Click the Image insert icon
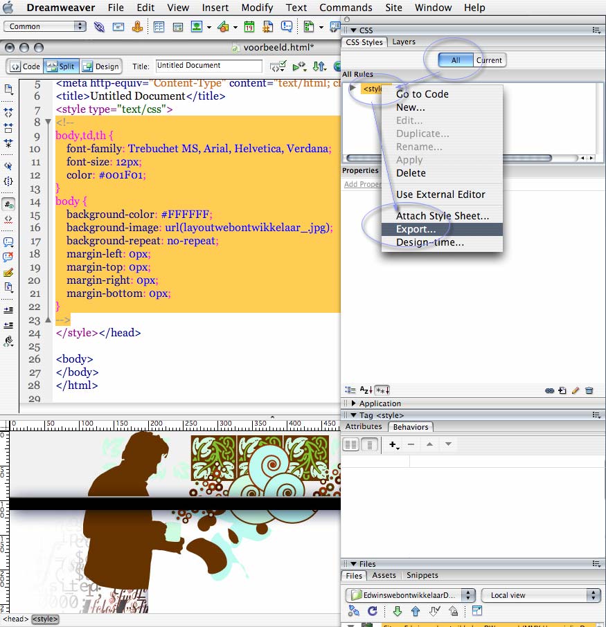 click(x=197, y=27)
